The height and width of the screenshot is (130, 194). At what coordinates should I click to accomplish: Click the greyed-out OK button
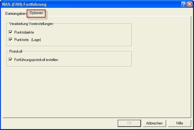click(129, 123)
